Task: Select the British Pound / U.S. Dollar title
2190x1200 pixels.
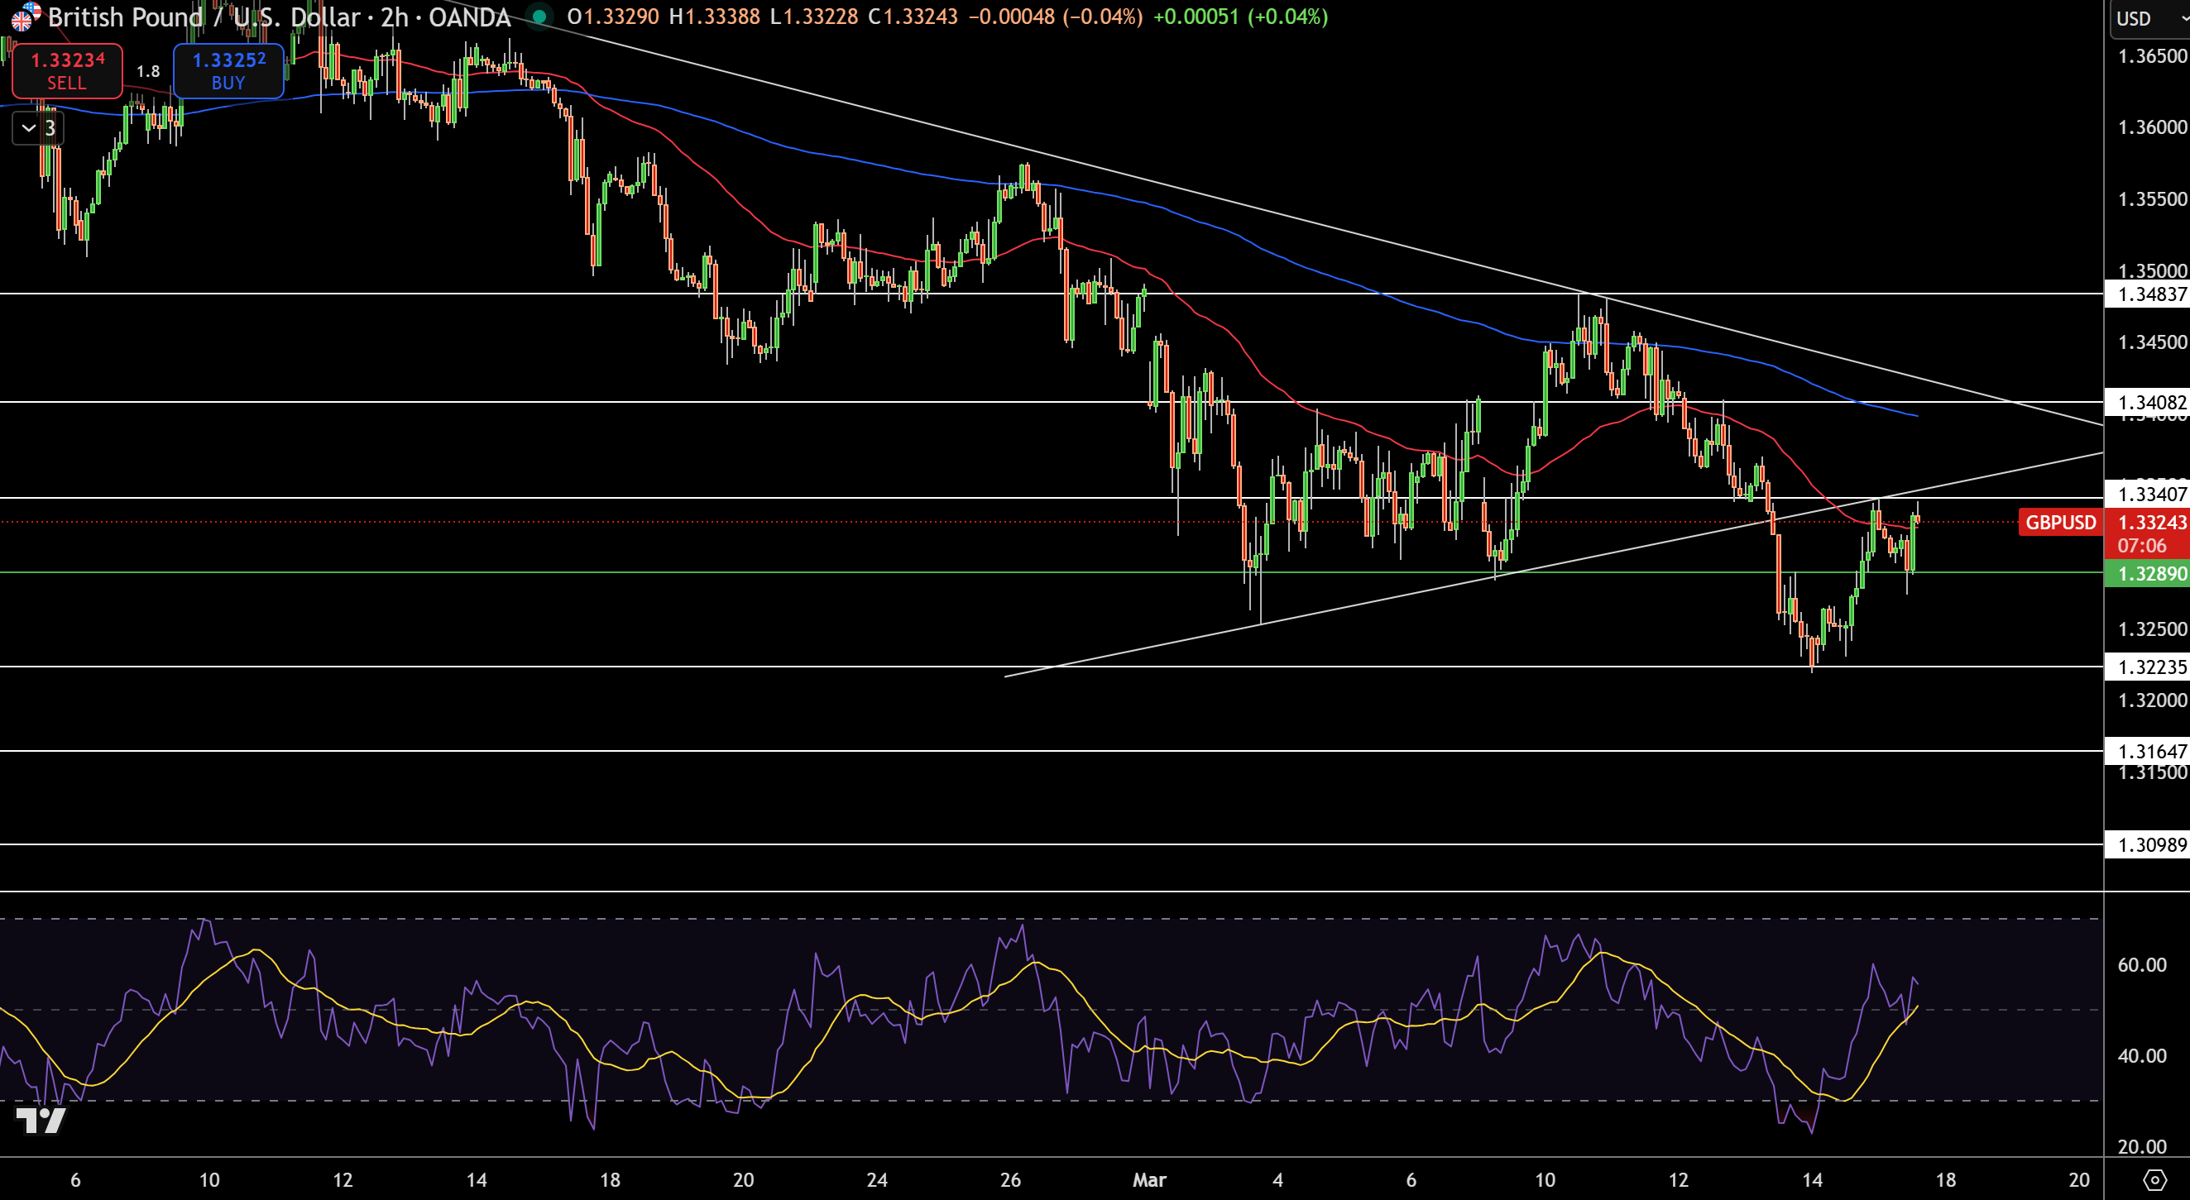Action: [x=210, y=17]
